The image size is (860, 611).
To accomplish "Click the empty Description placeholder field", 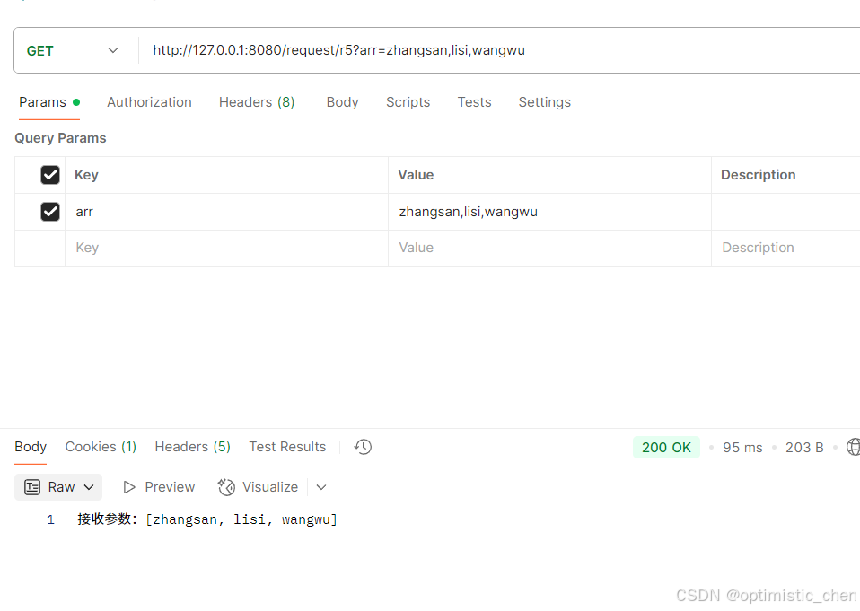I will point(786,249).
